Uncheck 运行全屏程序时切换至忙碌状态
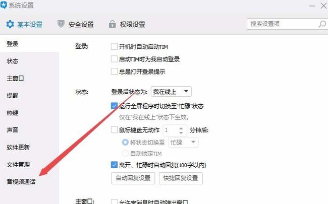328x204 pixels. coord(114,106)
